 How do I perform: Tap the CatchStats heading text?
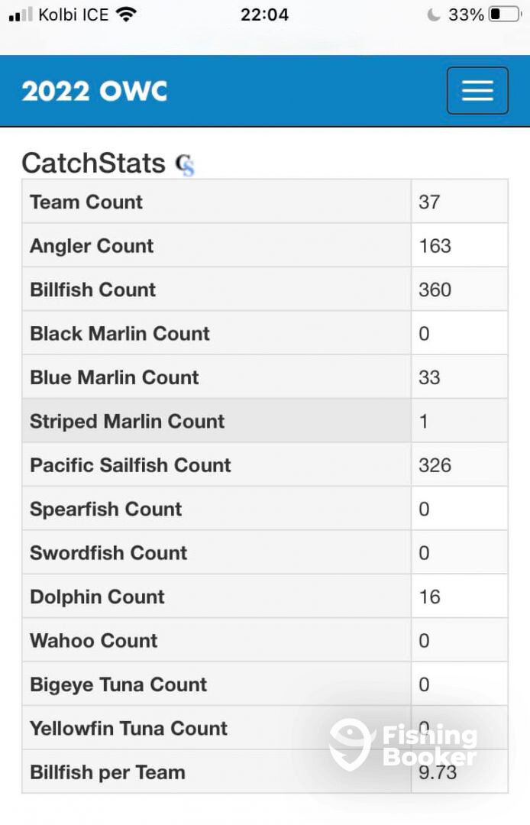click(x=93, y=163)
